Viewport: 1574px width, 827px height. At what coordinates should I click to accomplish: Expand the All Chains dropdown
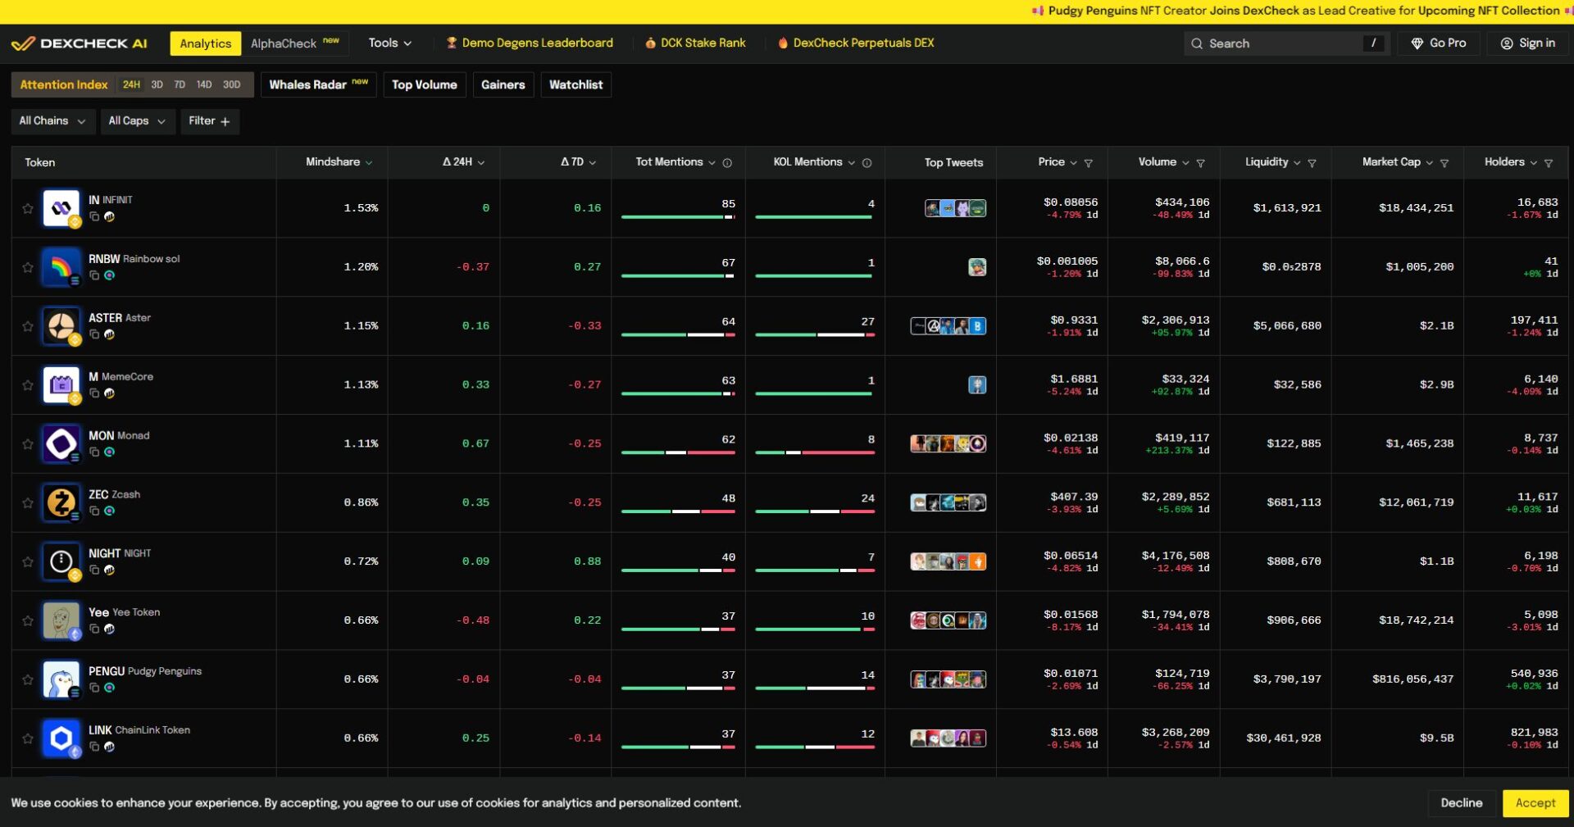(x=52, y=121)
